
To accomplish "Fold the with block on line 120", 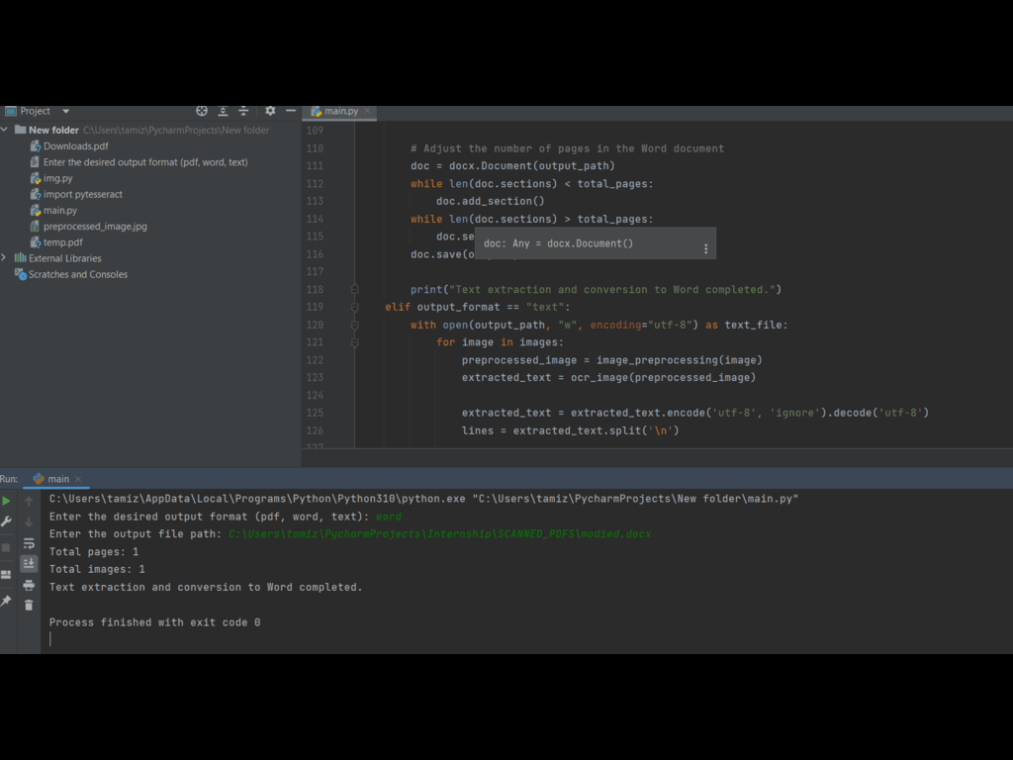I will (x=355, y=325).
